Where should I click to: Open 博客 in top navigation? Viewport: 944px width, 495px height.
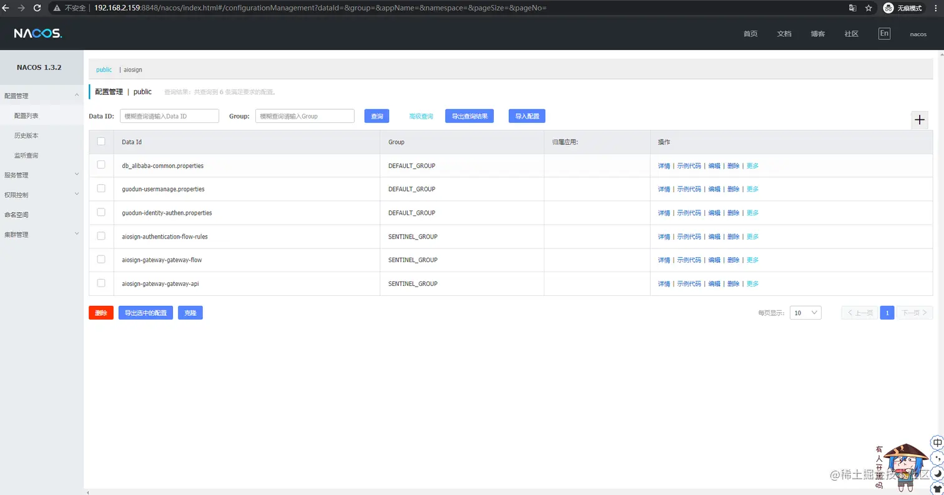click(x=818, y=34)
